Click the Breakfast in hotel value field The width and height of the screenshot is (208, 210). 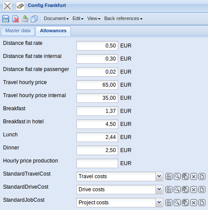97,124
